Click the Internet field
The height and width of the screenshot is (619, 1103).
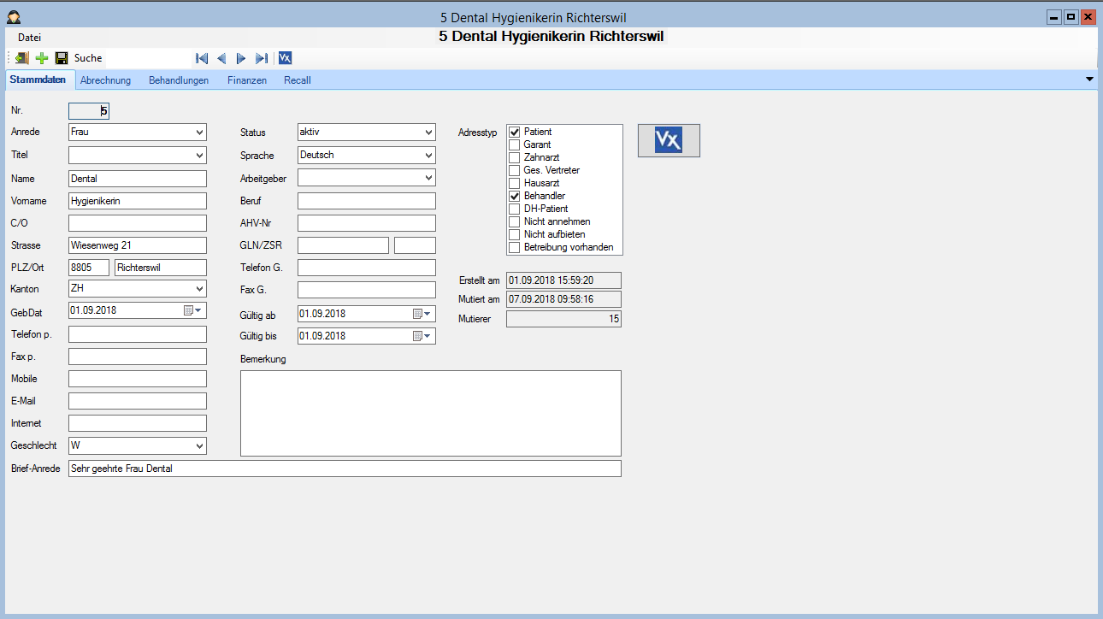pos(138,423)
